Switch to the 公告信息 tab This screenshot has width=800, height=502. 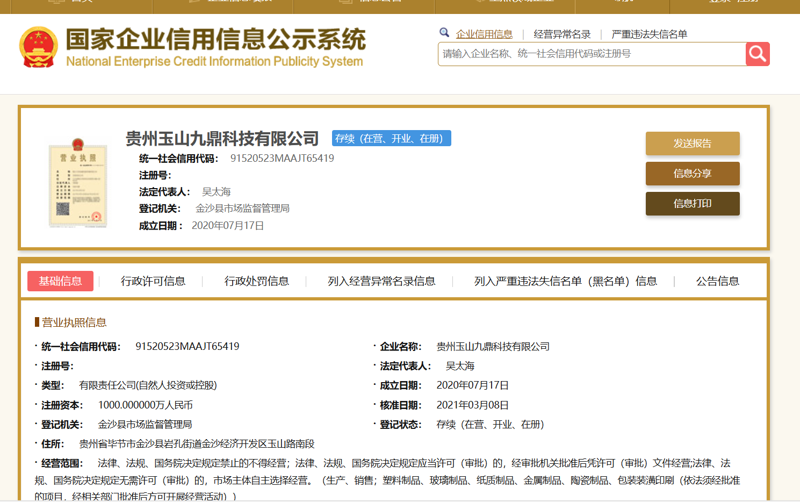[x=718, y=281]
